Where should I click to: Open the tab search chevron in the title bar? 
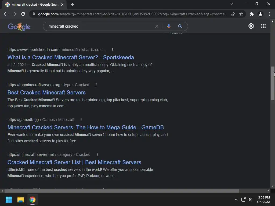(x=232, y=4)
